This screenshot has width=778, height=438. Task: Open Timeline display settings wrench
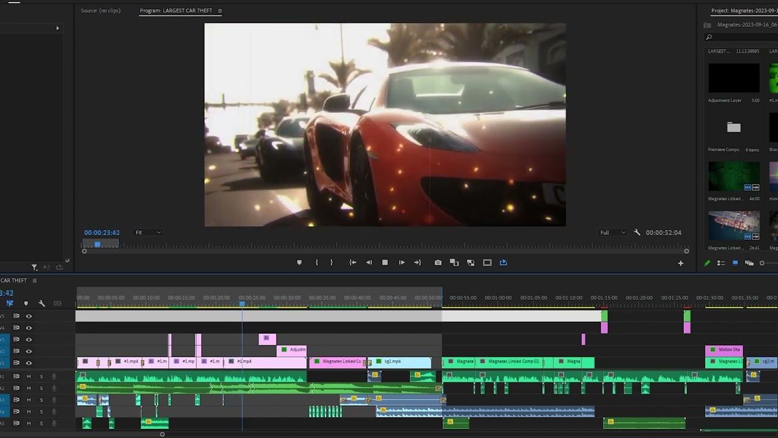click(41, 303)
